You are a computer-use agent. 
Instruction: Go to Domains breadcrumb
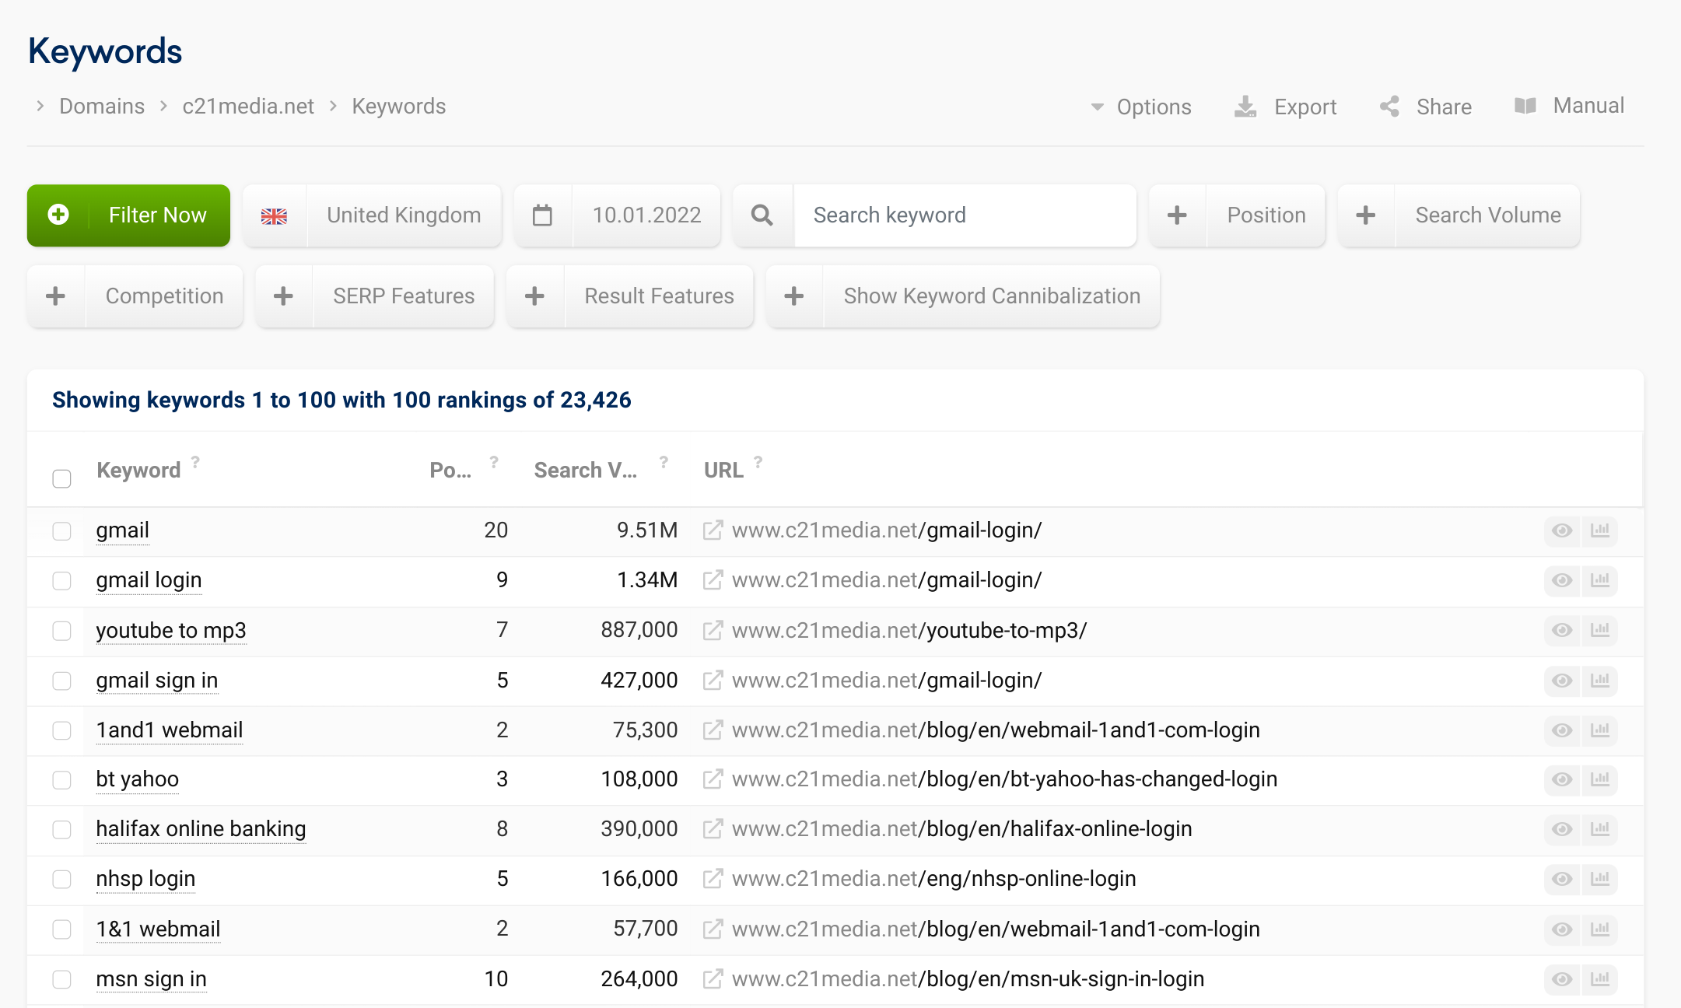[102, 107]
